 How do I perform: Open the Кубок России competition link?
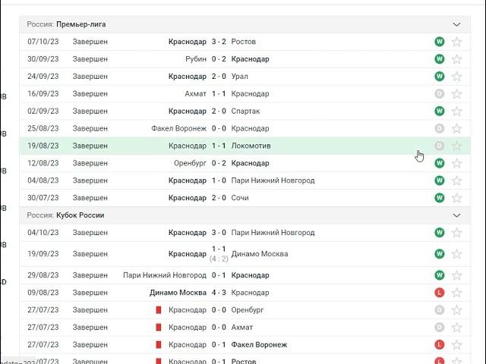click(80, 215)
